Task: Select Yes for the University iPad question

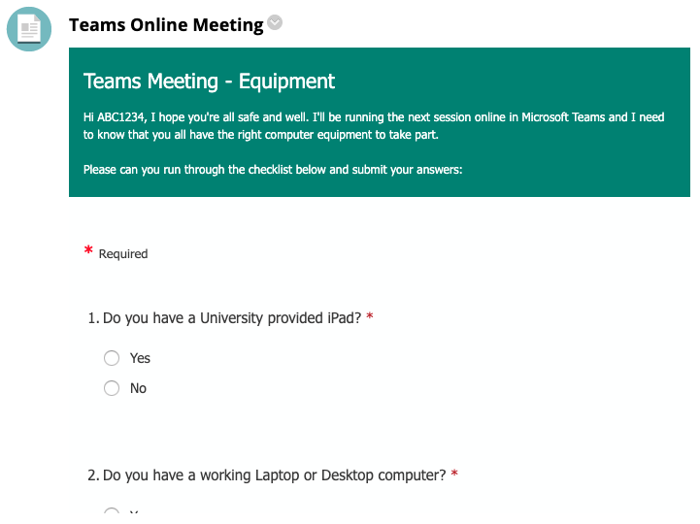Action: [x=112, y=358]
